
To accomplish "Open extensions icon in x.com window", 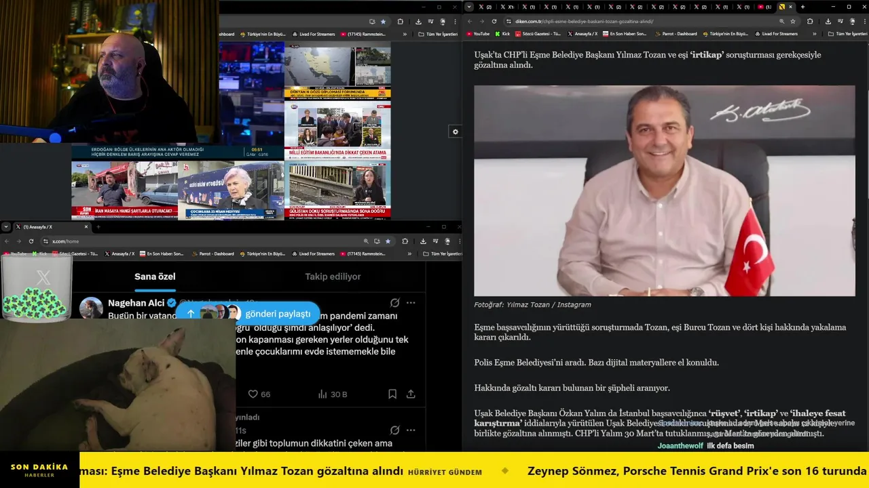I will click(x=405, y=241).
